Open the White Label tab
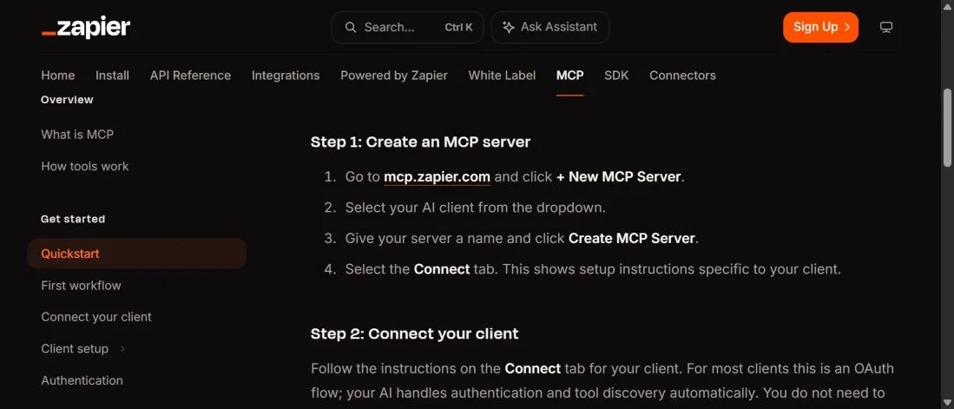The image size is (954, 409). click(x=502, y=76)
